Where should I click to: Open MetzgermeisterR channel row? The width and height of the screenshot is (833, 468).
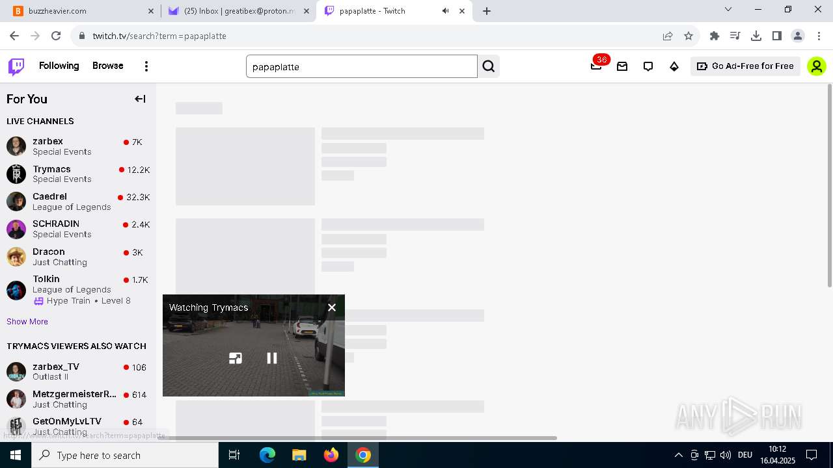[78, 399]
